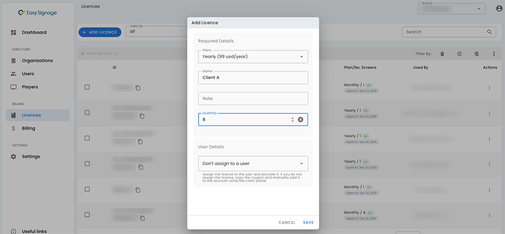Select the second licence row checkbox
505x234 pixels.
click(87, 113)
